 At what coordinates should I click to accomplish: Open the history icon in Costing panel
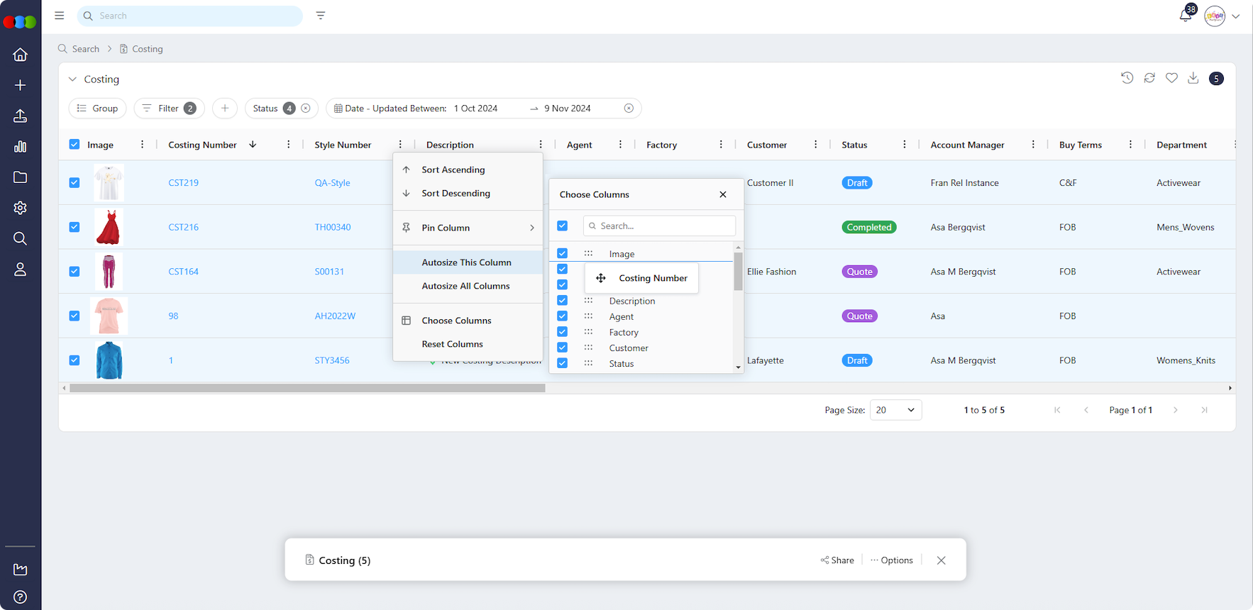1127,78
